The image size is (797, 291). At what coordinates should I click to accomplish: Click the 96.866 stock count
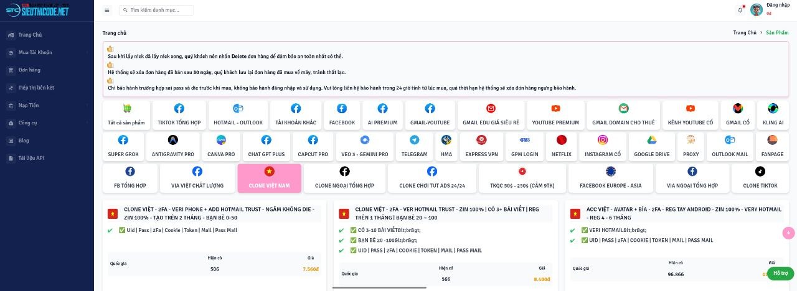click(676, 274)
